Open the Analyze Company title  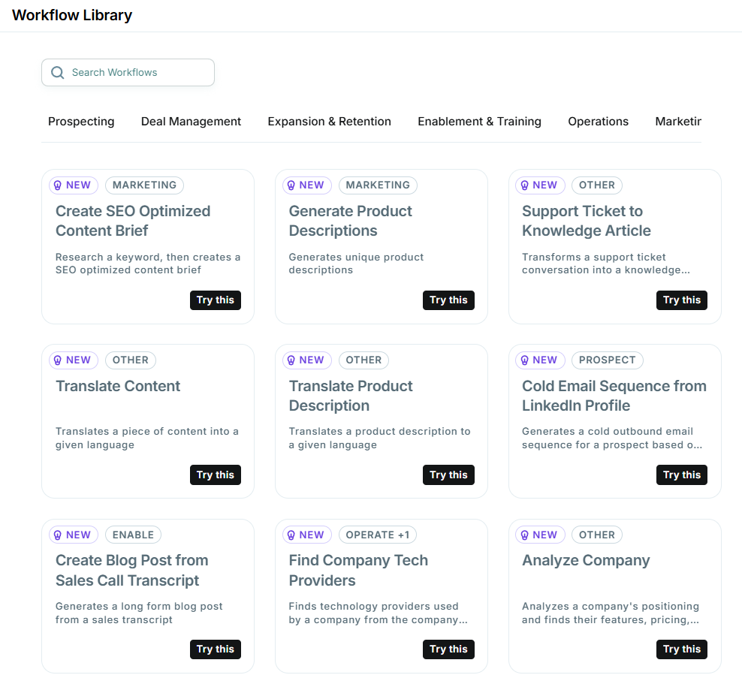tap(586, 561)
